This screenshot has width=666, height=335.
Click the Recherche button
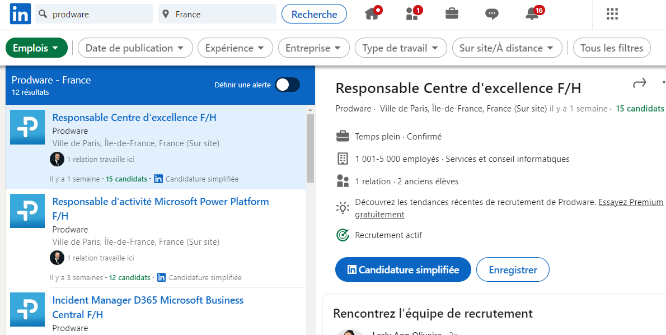click(x=314, y=13)
